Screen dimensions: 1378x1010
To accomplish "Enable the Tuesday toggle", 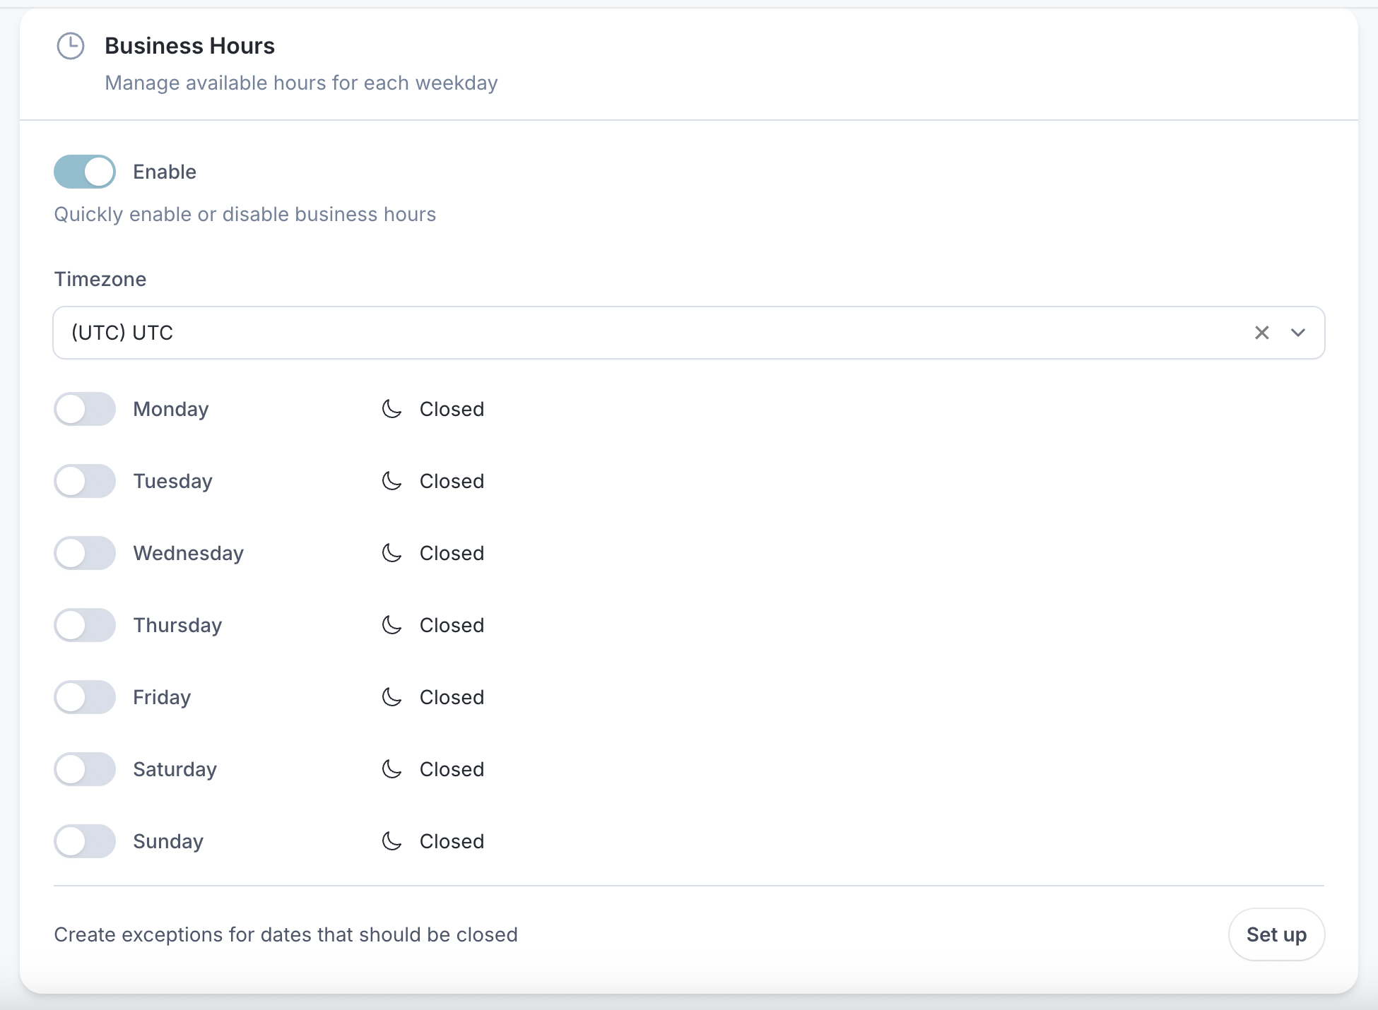I will pyautogui.click(x=84, y=481).
